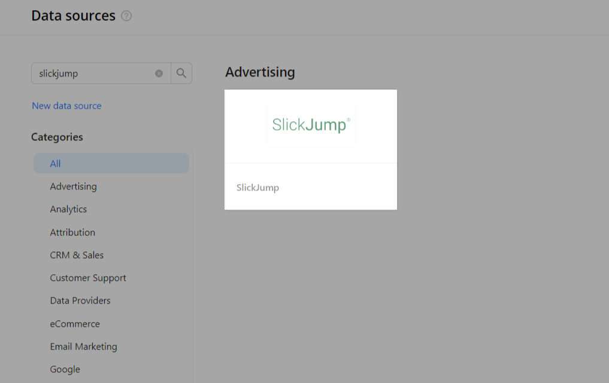Screen dimensions: 609x383
Task: Click the SlickJump logo in the result card
Action: 311,125
